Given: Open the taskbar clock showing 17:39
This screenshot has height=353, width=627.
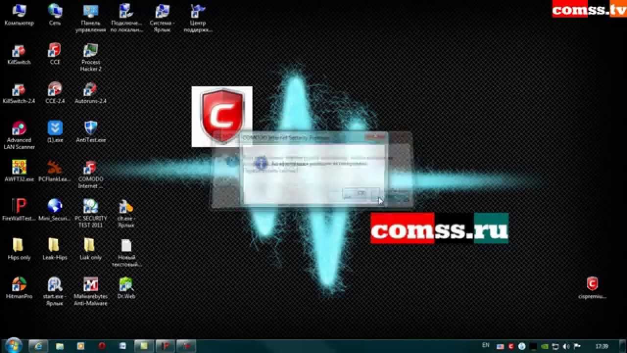Looking at the screenshot, I should (x=601, y=346).
